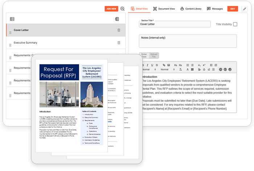Click inside the Introduction editor text area
The height and width of the screenshot is (171, 254).
[x=189, y=93]
